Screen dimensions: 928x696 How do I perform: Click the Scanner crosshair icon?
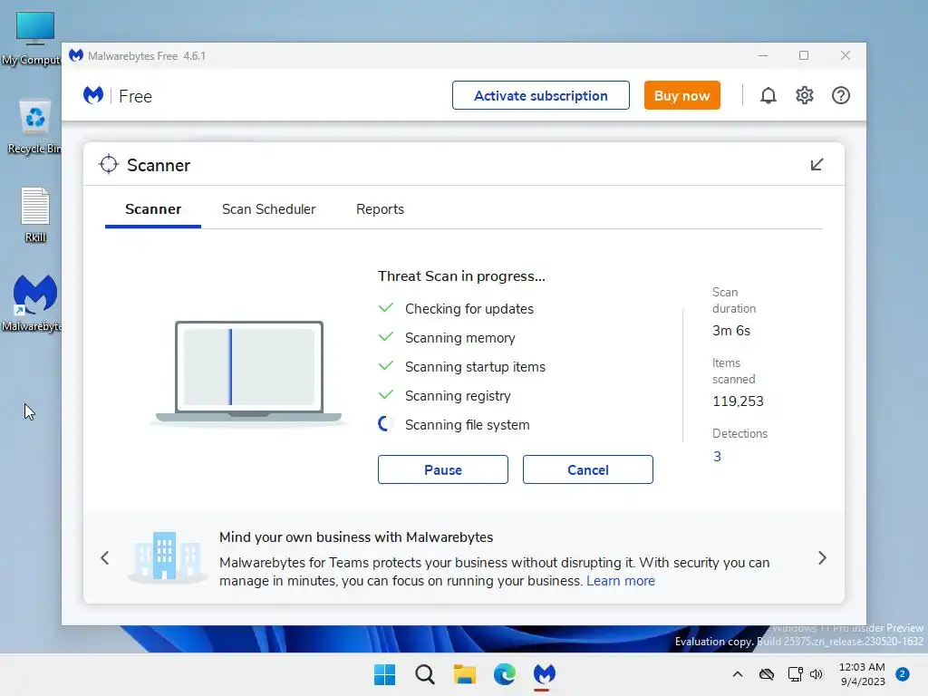tap(109, 165)
